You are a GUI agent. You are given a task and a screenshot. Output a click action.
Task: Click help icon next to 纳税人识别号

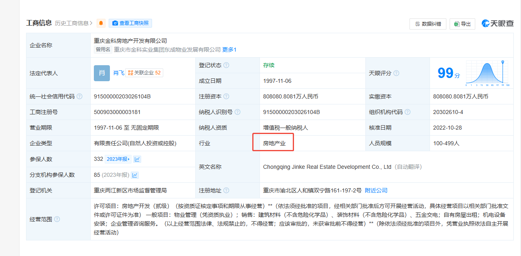pos(237,112)
